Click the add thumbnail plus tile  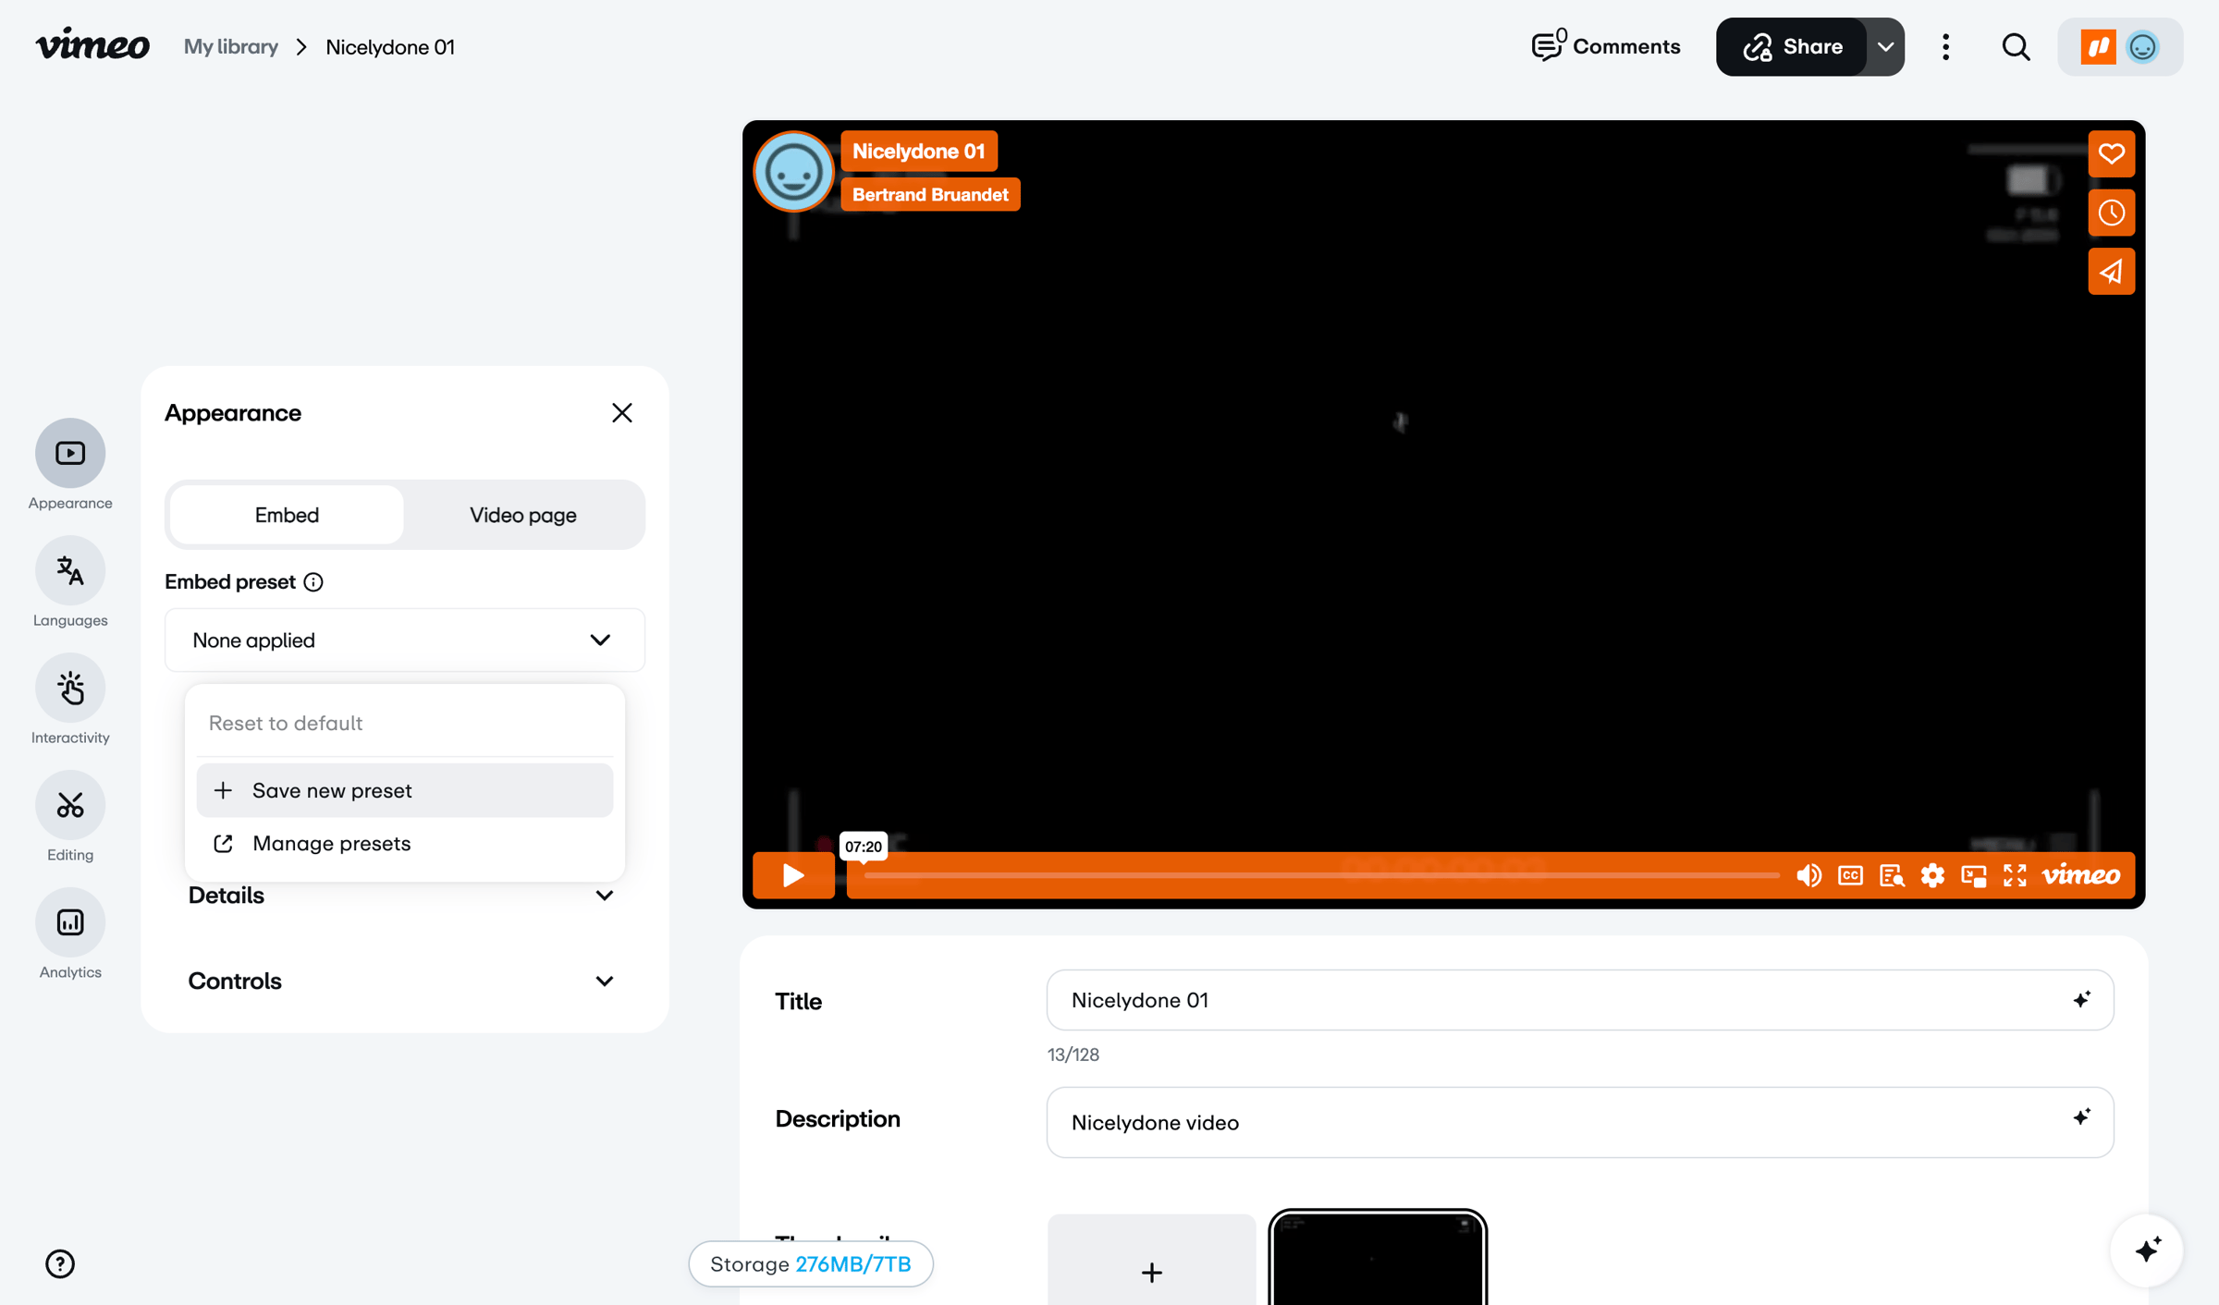1151,1261
